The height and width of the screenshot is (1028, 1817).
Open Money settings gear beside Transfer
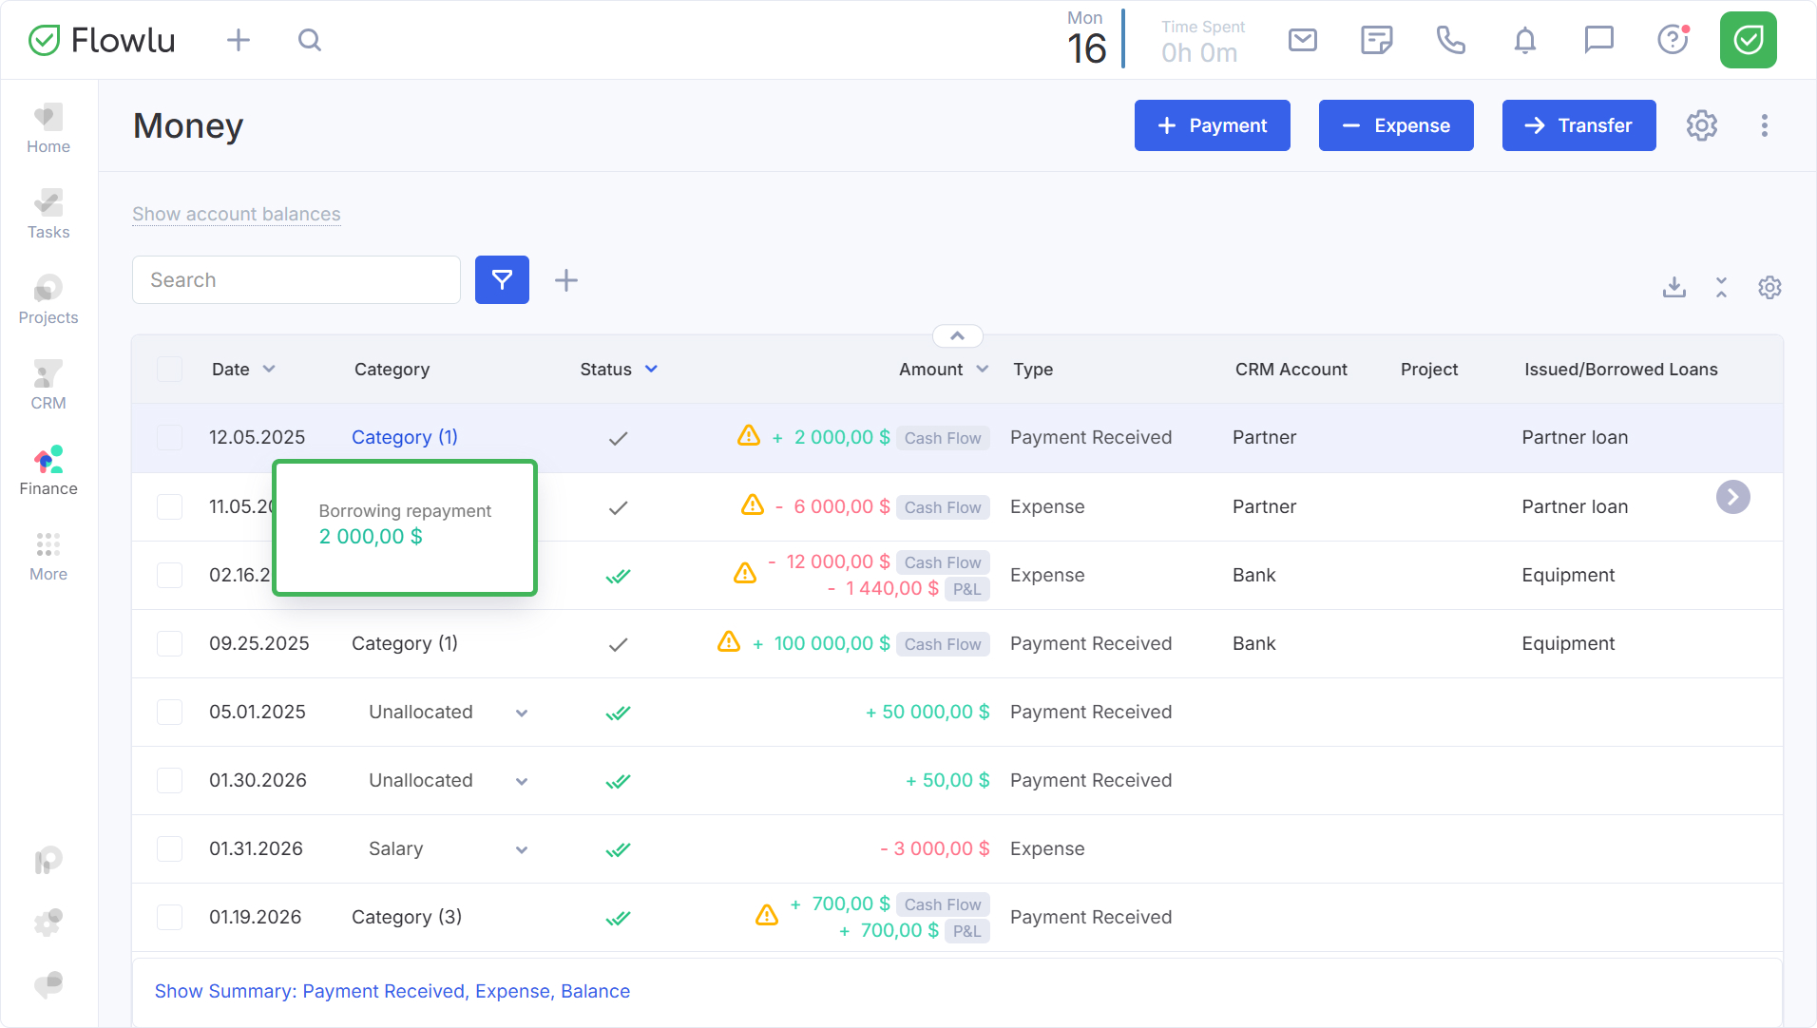1701,125
